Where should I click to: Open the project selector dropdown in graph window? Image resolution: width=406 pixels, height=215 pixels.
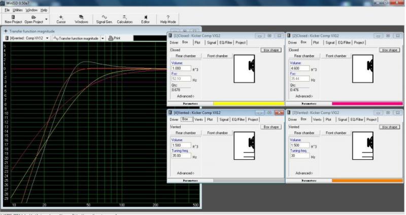coord(47,38)
